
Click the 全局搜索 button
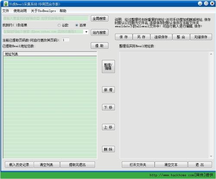coord(99,19)
